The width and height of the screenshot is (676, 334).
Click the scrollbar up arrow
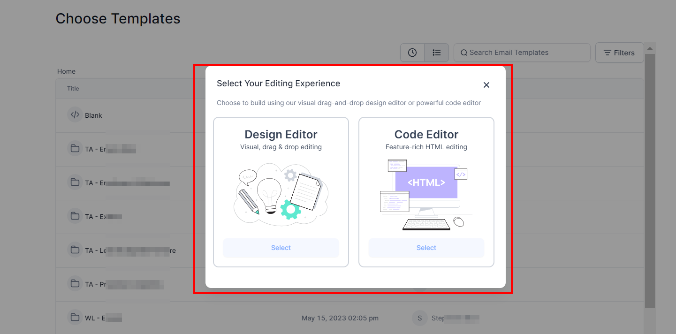(x=650, y=48)
